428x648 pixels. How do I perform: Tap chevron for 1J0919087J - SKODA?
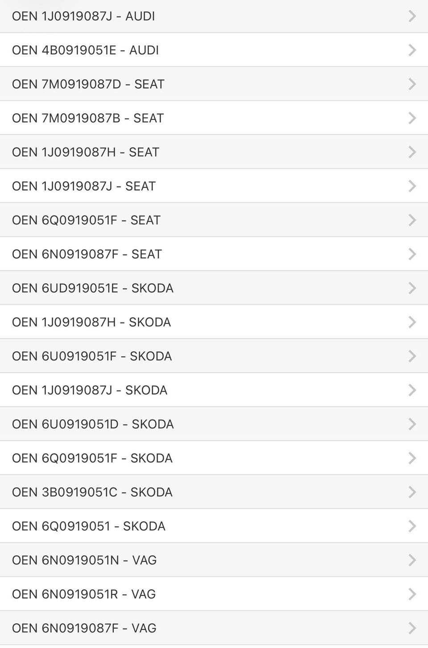click(x=412, y=390)
